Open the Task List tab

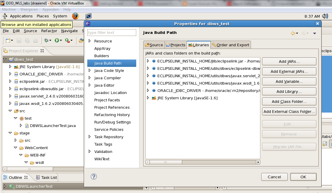click(47, 177)
